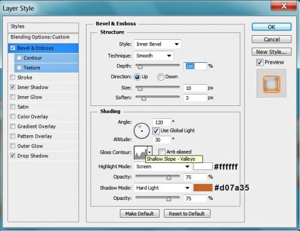Enable the Anti-aliased checkbox
The height and width of the screenshot is (231, 300).
coord(162,152)
